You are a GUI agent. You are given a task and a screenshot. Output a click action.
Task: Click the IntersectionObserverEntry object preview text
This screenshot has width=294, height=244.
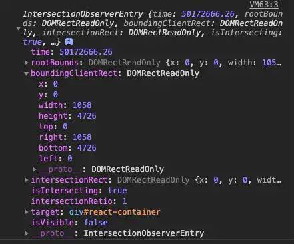pos(153,28)
